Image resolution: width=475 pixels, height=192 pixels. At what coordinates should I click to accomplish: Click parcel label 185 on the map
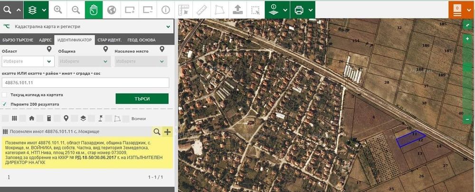[x=443, y=24]
